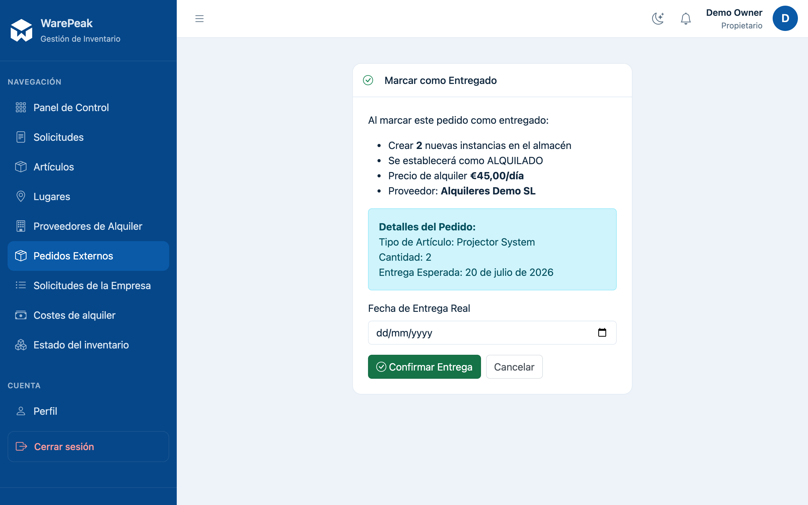Log out with Cerrar sesión
The width and height of the screenshot is (808, 505).
[x=88, y=447]
